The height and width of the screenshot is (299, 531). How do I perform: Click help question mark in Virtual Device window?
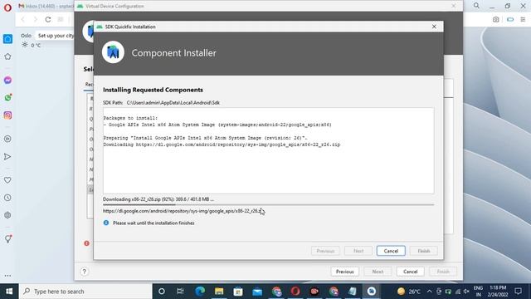click(x=85, y=272)
